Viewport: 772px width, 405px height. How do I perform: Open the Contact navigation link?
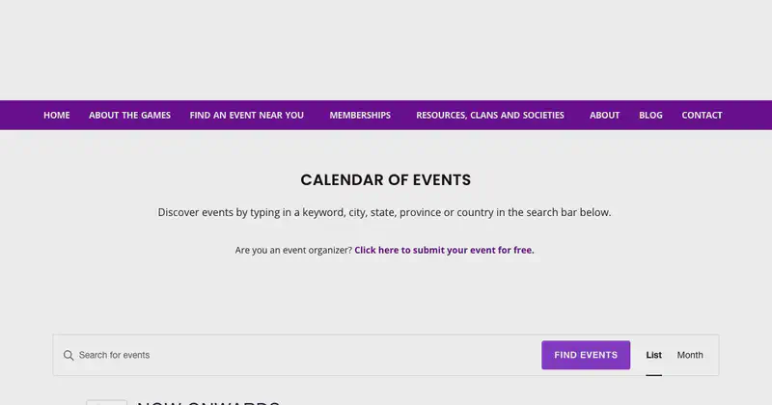point(702,115)
